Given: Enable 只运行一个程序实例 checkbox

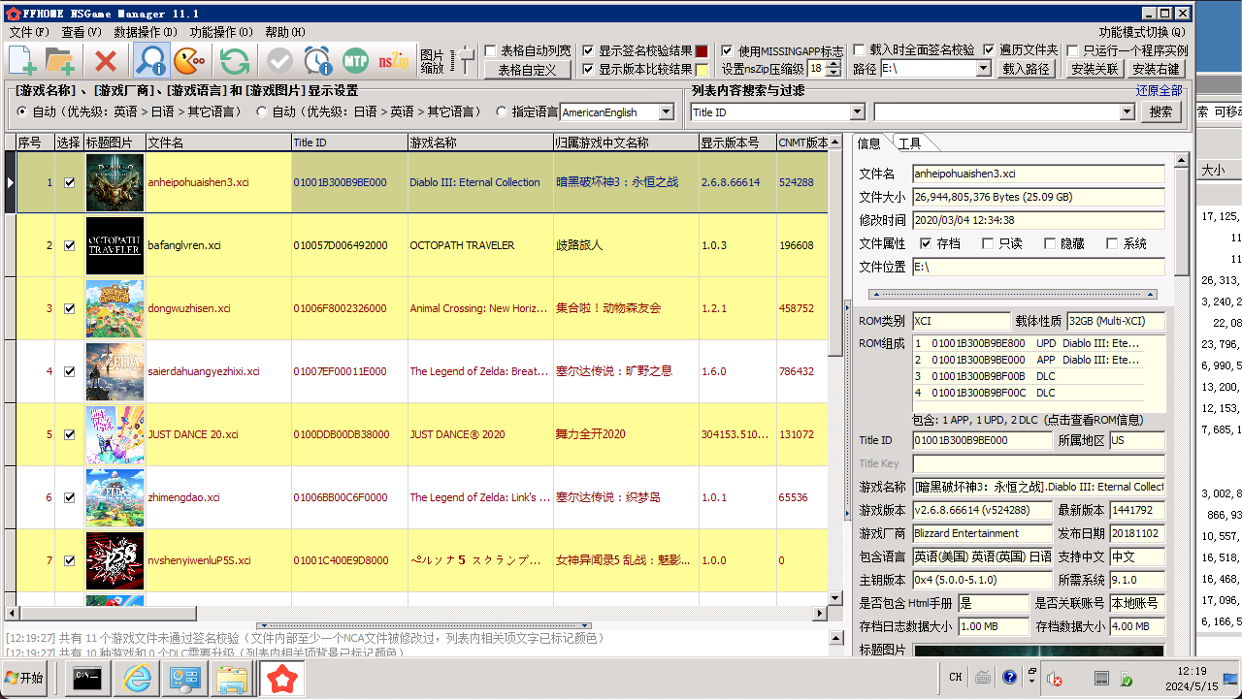Looking at the screenshot, I should click(1072, 49).
